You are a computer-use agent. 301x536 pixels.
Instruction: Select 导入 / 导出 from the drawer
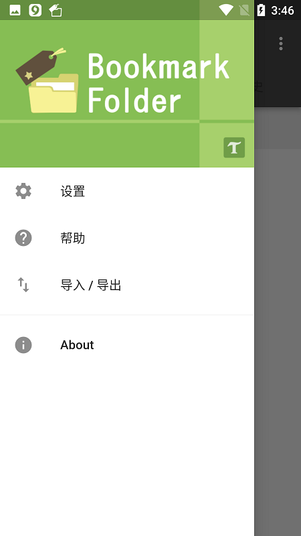127,285
